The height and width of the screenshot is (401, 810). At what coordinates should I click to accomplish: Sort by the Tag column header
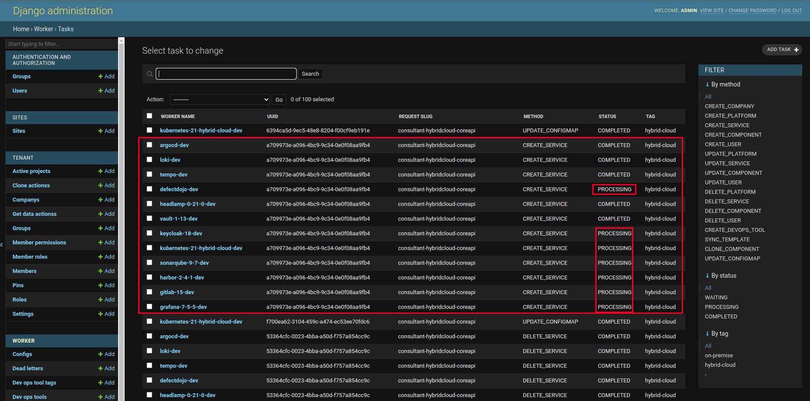click(650, 116)
